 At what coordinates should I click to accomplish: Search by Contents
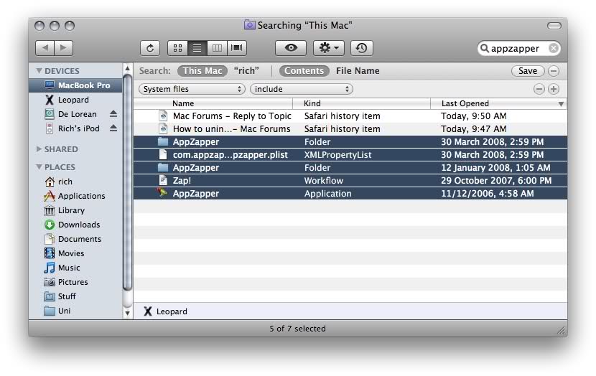click(304, 71)
